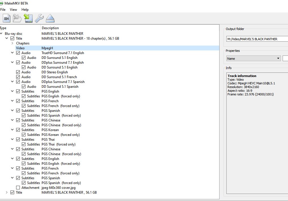Click 'Track information' heading in Info
This screenshot has width=288, height=201.
pyautogui.click(x=242, y=76)
